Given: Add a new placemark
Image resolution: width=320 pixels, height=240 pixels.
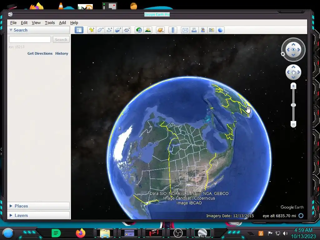Looking at the screenshot, I should click(x=92, y=30).
